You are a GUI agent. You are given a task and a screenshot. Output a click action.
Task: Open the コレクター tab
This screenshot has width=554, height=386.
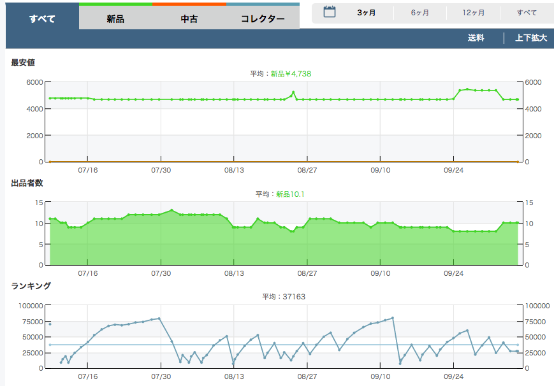point(263,18)
